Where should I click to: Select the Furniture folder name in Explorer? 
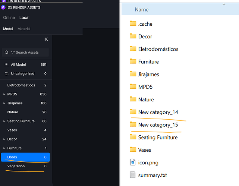click(x=148, y=62)
